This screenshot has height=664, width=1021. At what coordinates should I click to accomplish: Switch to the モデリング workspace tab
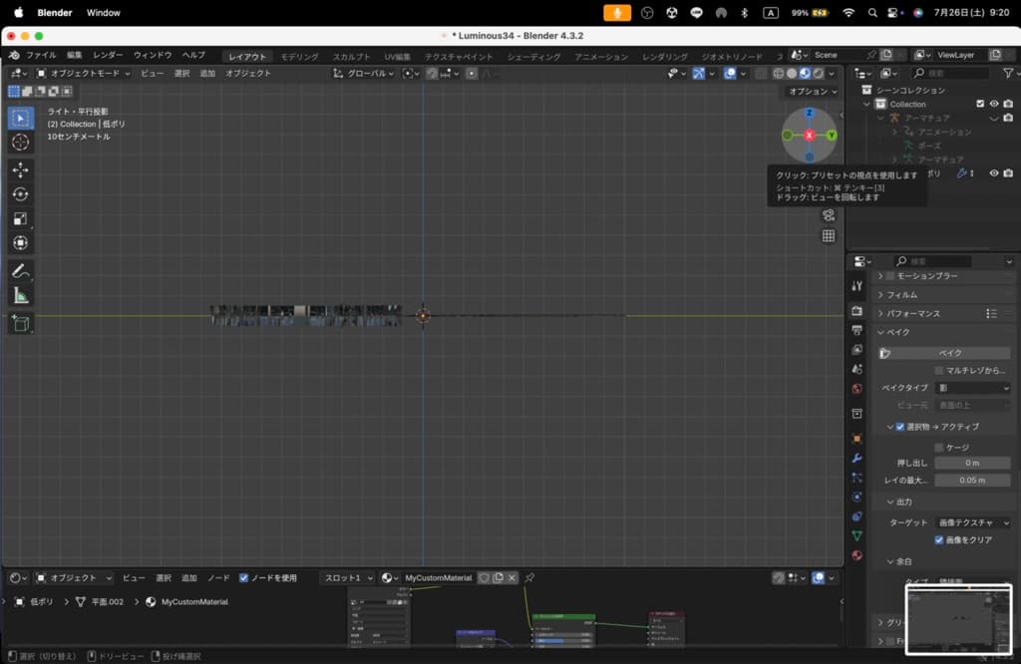pyautogui.click(x=299, y=57)
